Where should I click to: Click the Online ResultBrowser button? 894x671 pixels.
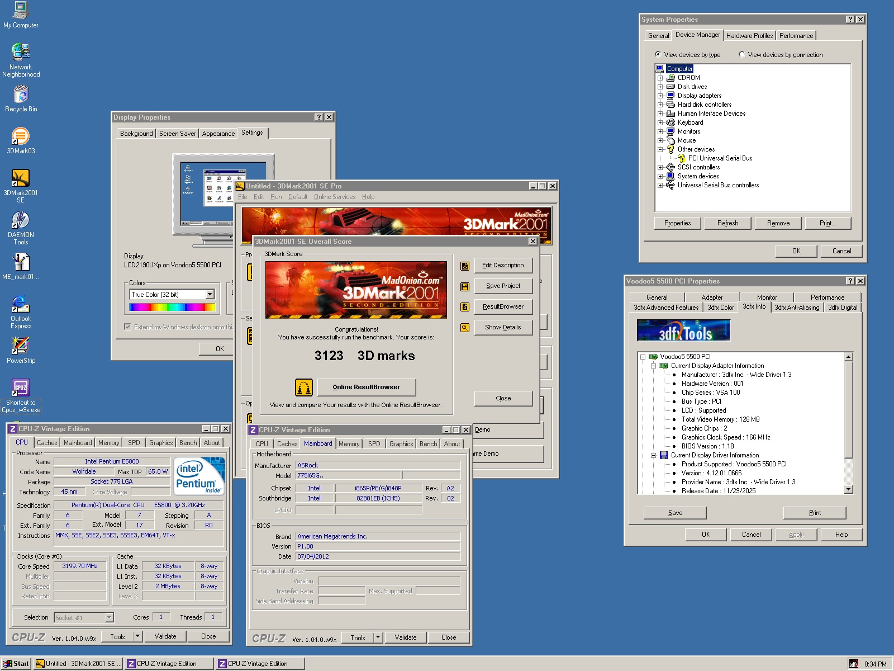[367, 387]
